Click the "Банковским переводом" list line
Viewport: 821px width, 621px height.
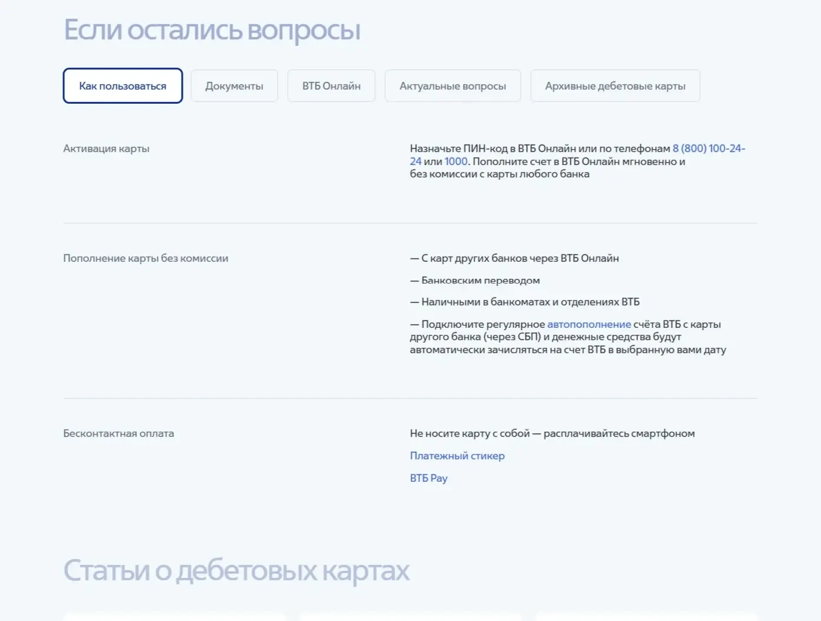coord(475,281)
